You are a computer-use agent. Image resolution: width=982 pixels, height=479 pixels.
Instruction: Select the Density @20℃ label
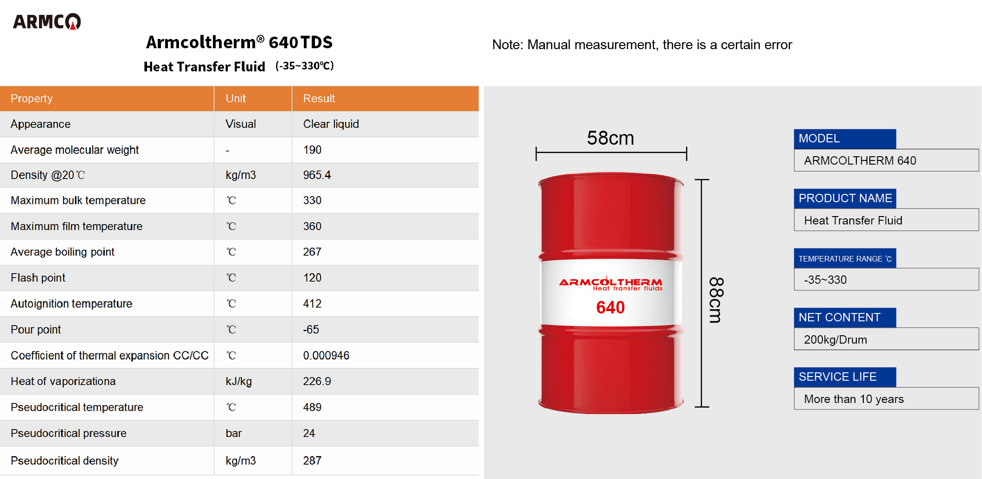tap(48, 175)
